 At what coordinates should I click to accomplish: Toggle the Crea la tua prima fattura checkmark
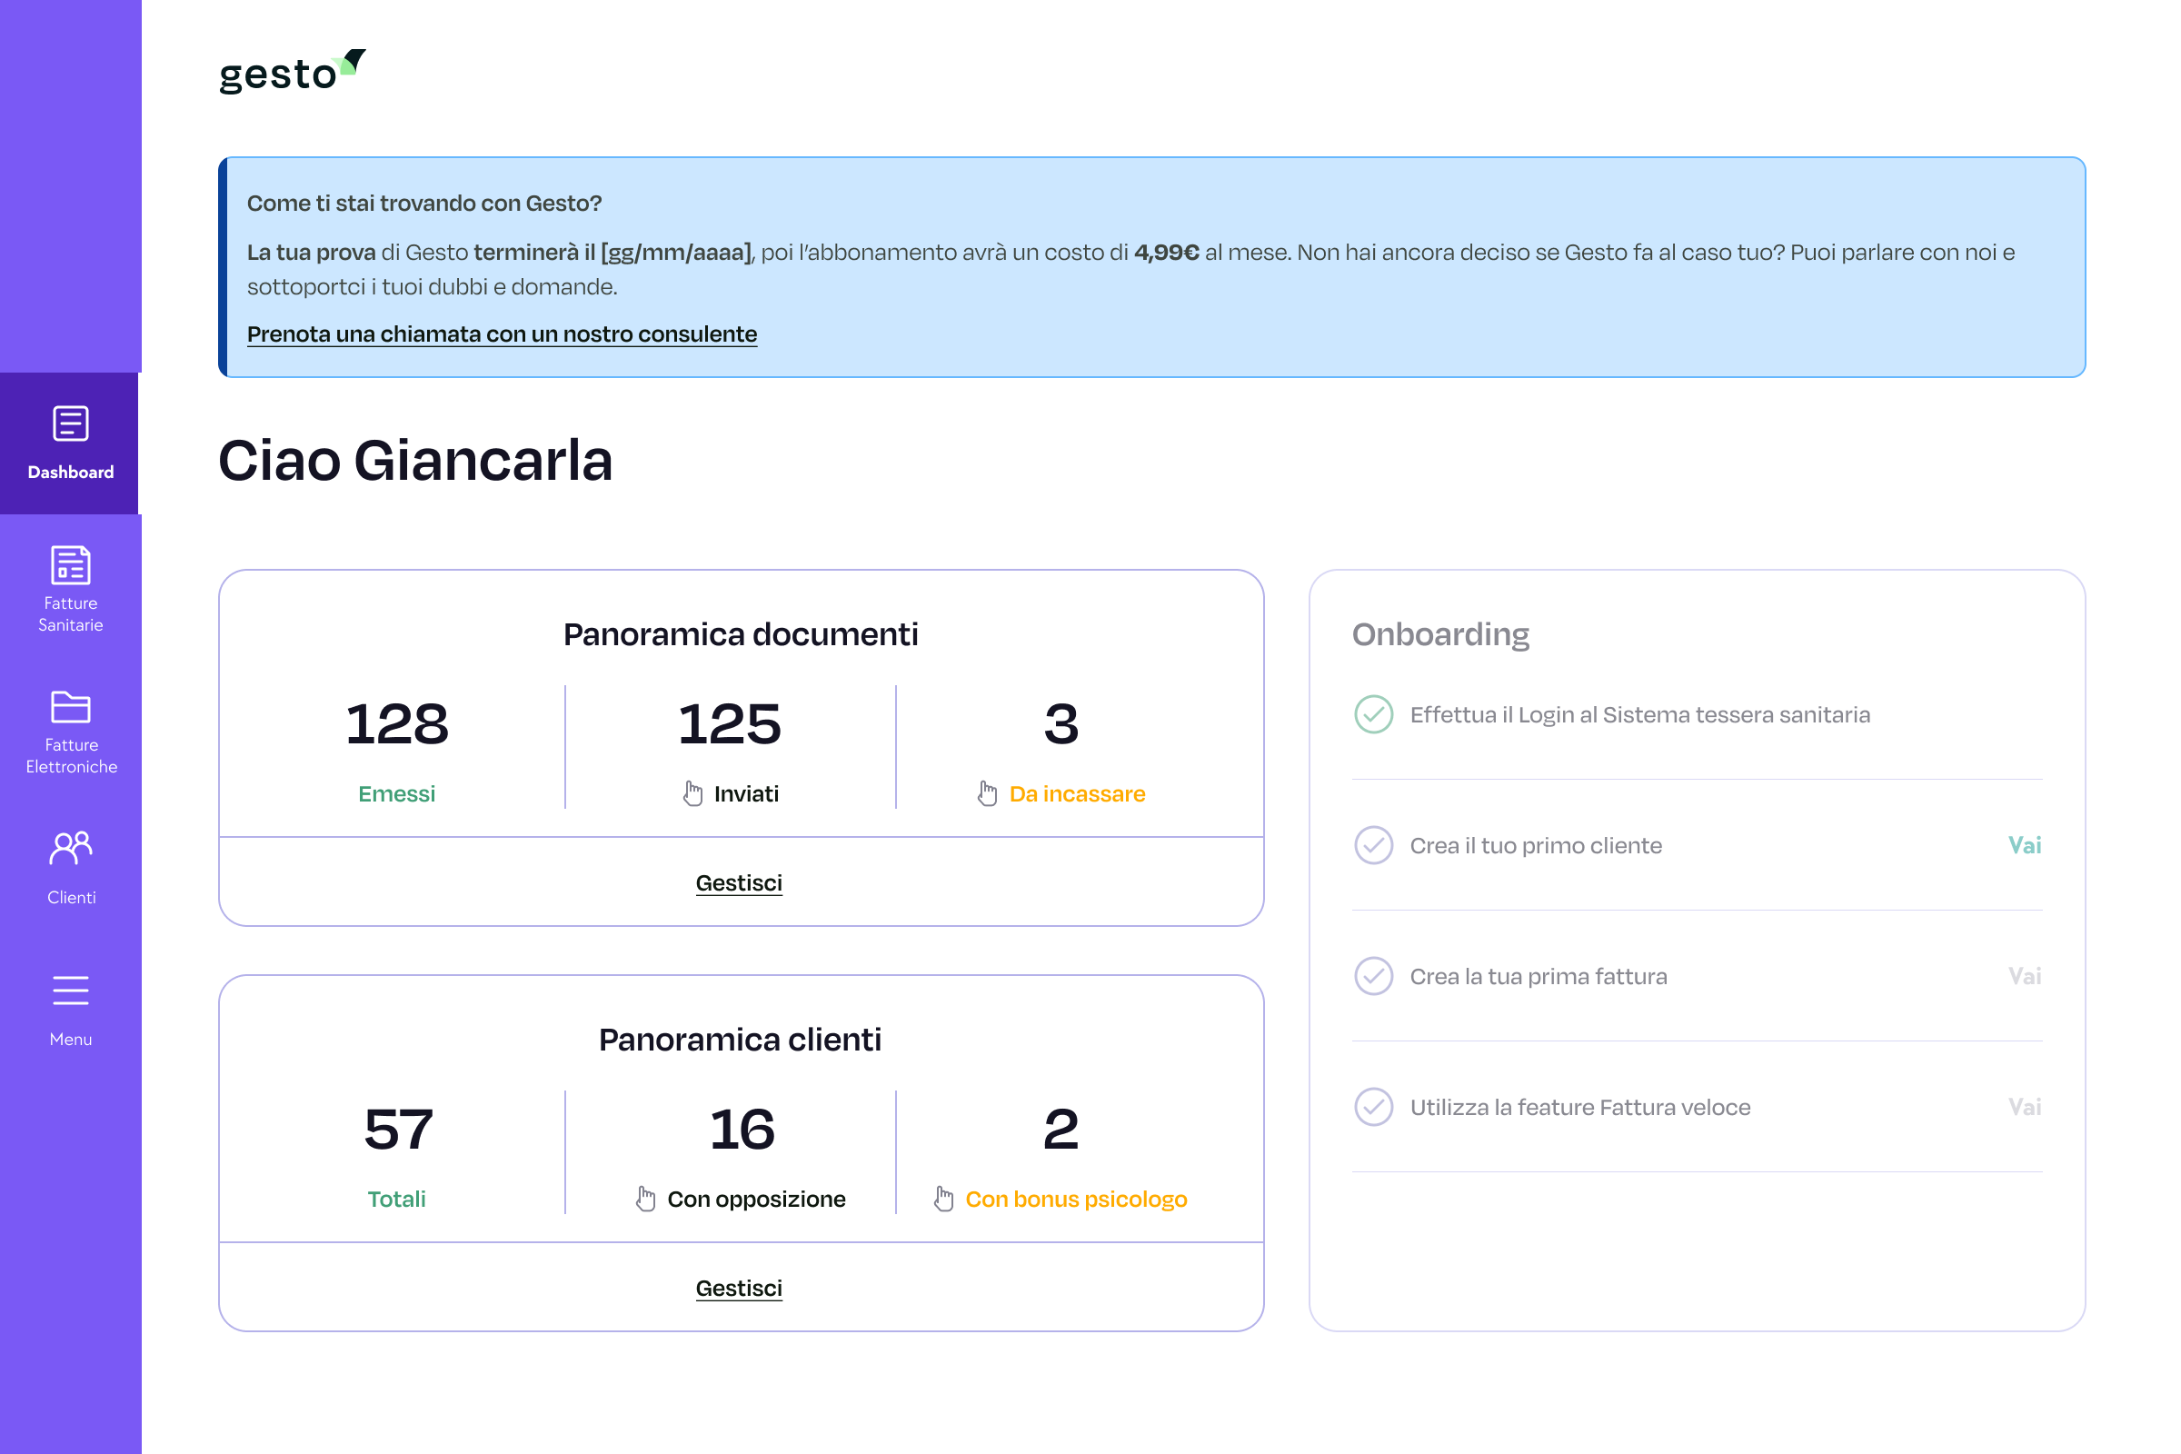tap(1373, 976)
